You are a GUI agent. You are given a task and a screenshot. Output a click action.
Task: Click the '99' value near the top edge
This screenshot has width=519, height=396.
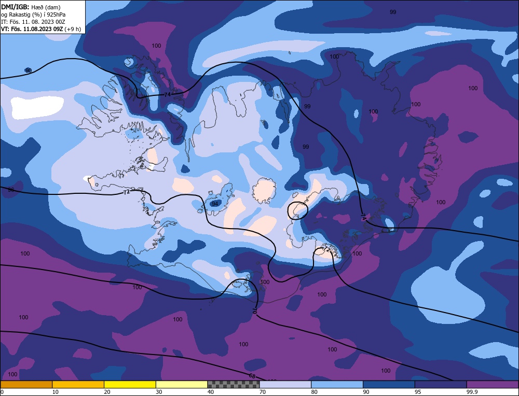[x=393, y=12]
